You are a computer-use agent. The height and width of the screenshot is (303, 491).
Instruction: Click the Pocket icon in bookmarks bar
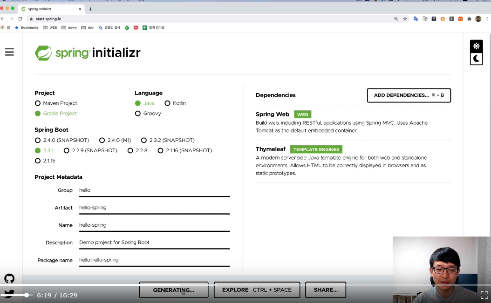pyautogui.click(x=136, y=27)
